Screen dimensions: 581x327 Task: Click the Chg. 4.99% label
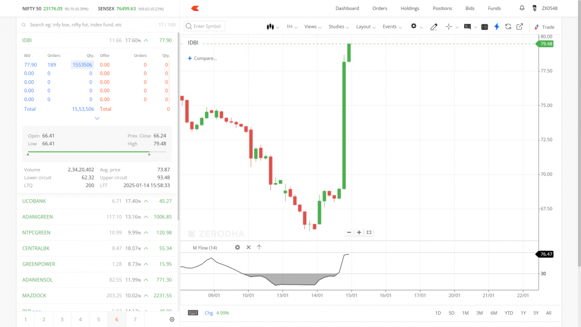point(217,313)
